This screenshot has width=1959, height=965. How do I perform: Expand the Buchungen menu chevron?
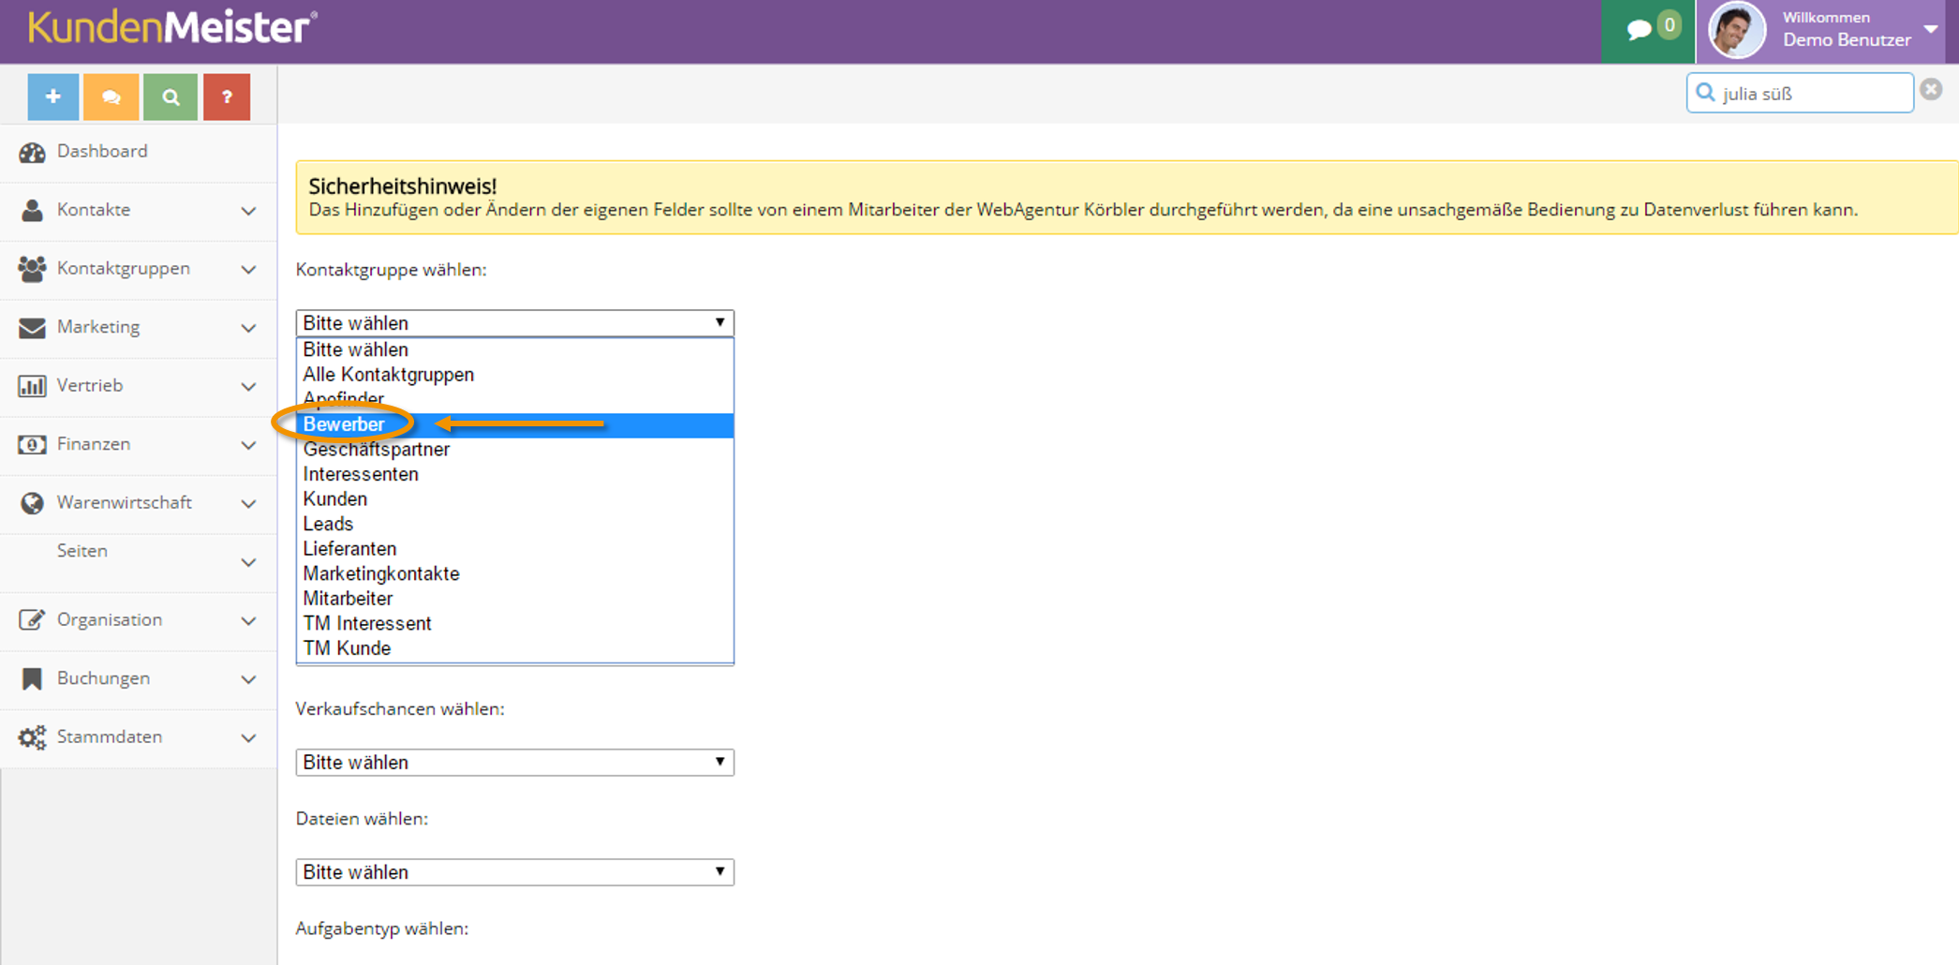[x=248, y=679]
